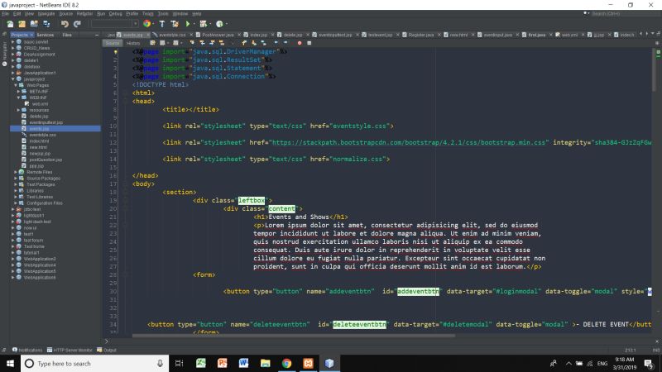
Task: Collapse the javaproject tree node
Action: (x=13, y=79)
